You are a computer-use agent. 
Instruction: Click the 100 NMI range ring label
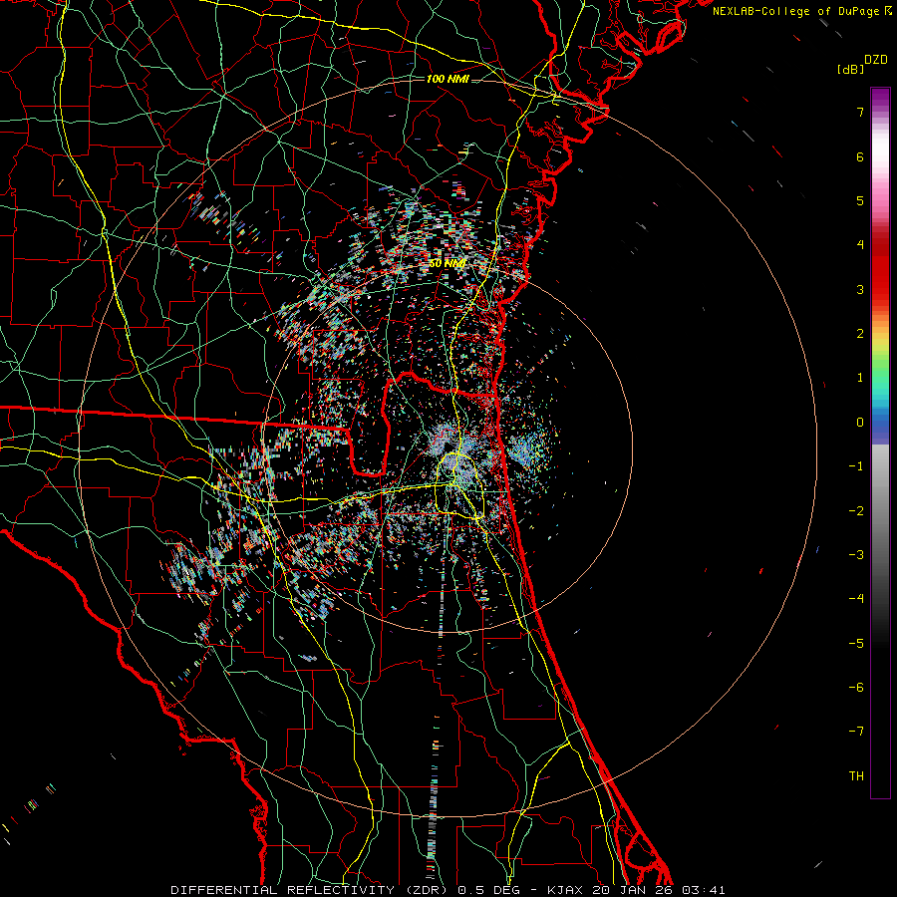pos(448,79)
